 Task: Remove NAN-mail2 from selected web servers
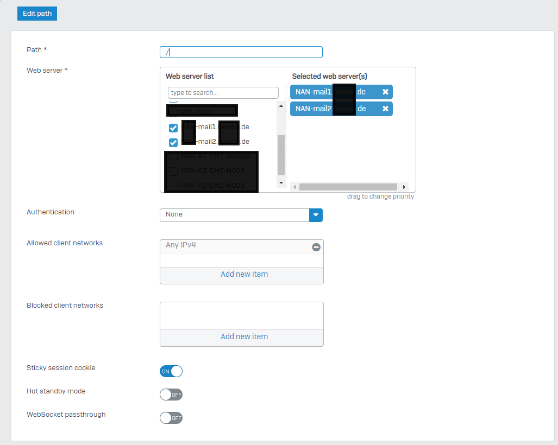point(385,109)
